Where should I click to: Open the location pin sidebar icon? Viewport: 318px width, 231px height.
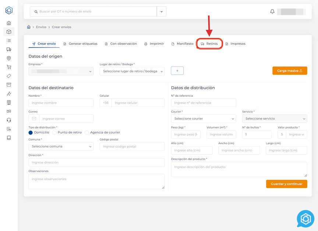pos(9,58)
